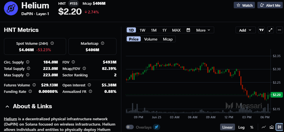Open the chart more options ellipsis
The height and width of the screenshot is (132, 284).
tap(279, 30)
